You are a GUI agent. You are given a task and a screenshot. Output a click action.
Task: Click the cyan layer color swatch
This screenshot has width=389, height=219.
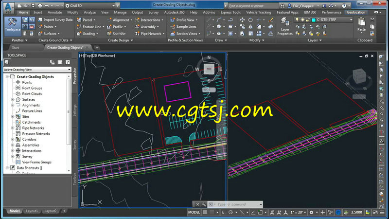pyautogui.click(x=314, y=20)
